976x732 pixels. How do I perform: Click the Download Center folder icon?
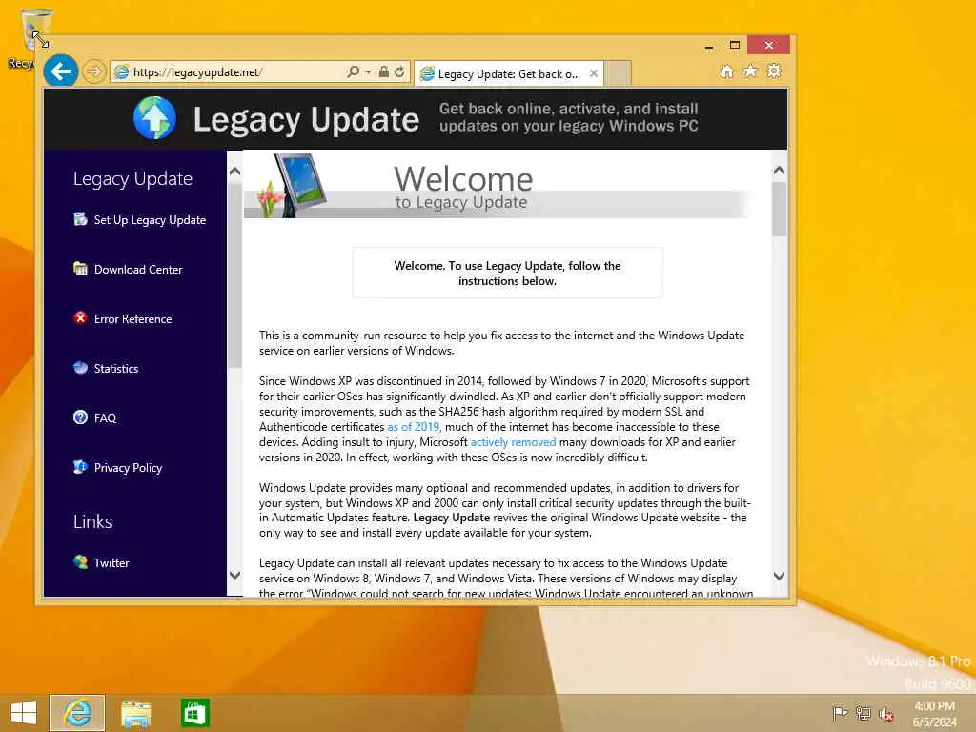(80, 268)
